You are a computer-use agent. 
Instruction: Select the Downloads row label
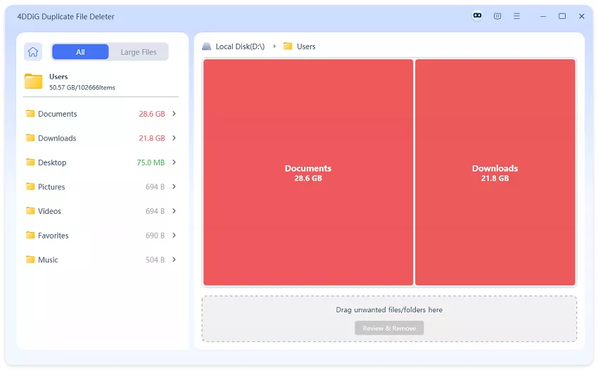[57, 138]
